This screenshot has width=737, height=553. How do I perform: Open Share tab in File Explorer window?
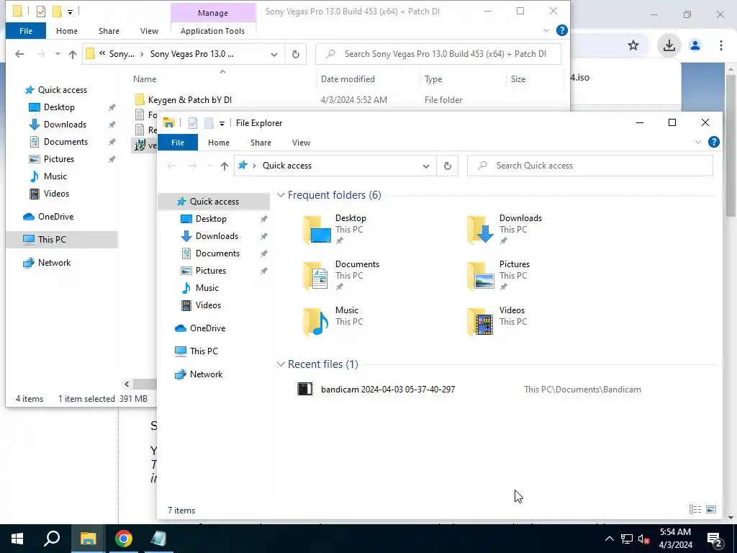coord(261,143)
